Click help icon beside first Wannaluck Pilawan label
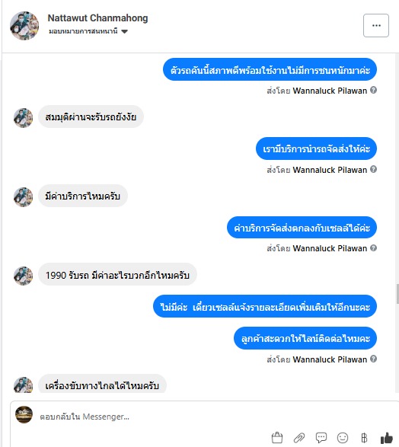The image size is (399, 447). 373,90
